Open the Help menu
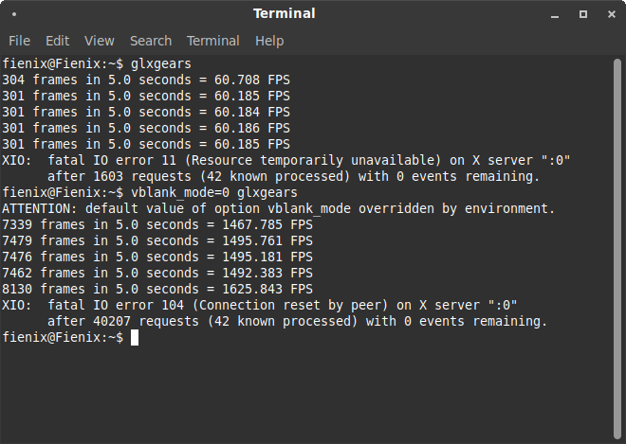 [269, 41]
